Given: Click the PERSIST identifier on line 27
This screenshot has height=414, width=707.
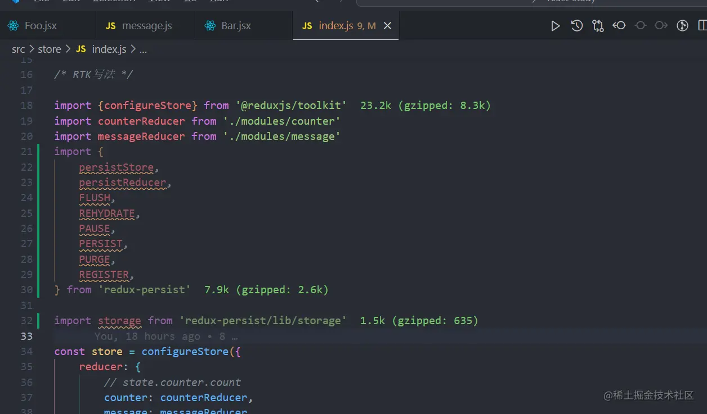Looking at the screenshot, I should [x=101, y=244].
